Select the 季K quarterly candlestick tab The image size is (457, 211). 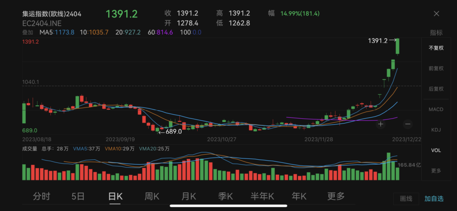tap(225, 196)
